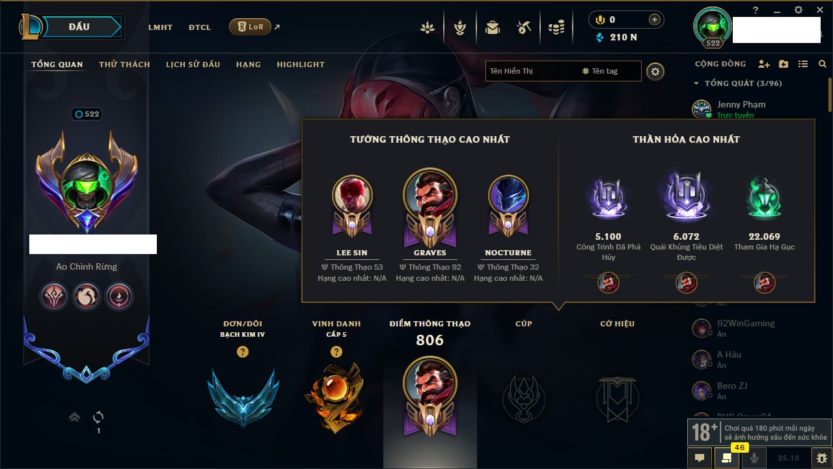
Task: Click the Vinh Danh question mark icon
Action: [x=336, y=352]
